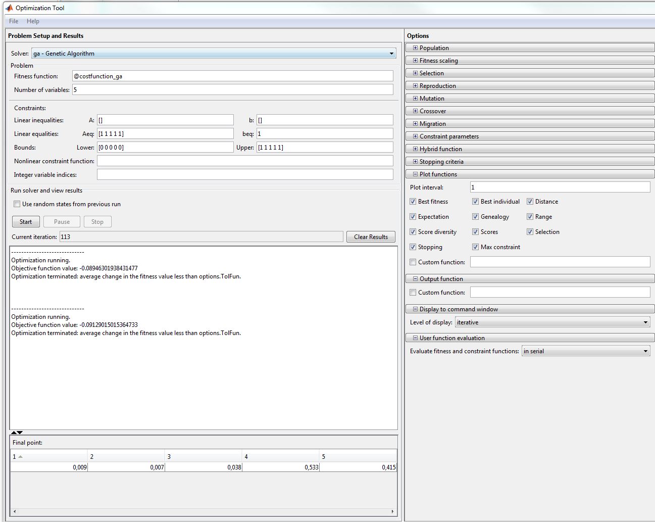
Task: Click the Clear Results button
Action: coord(371,237)
